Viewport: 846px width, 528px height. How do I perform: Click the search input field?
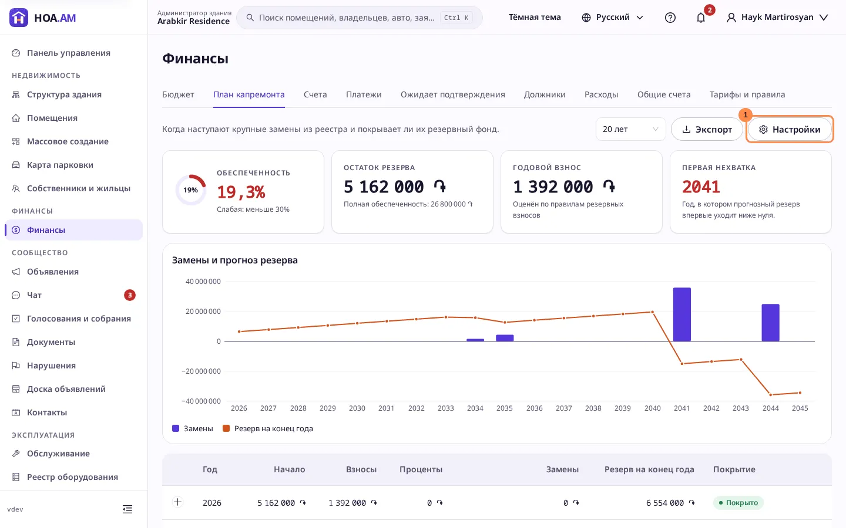[x=360, y=18]
